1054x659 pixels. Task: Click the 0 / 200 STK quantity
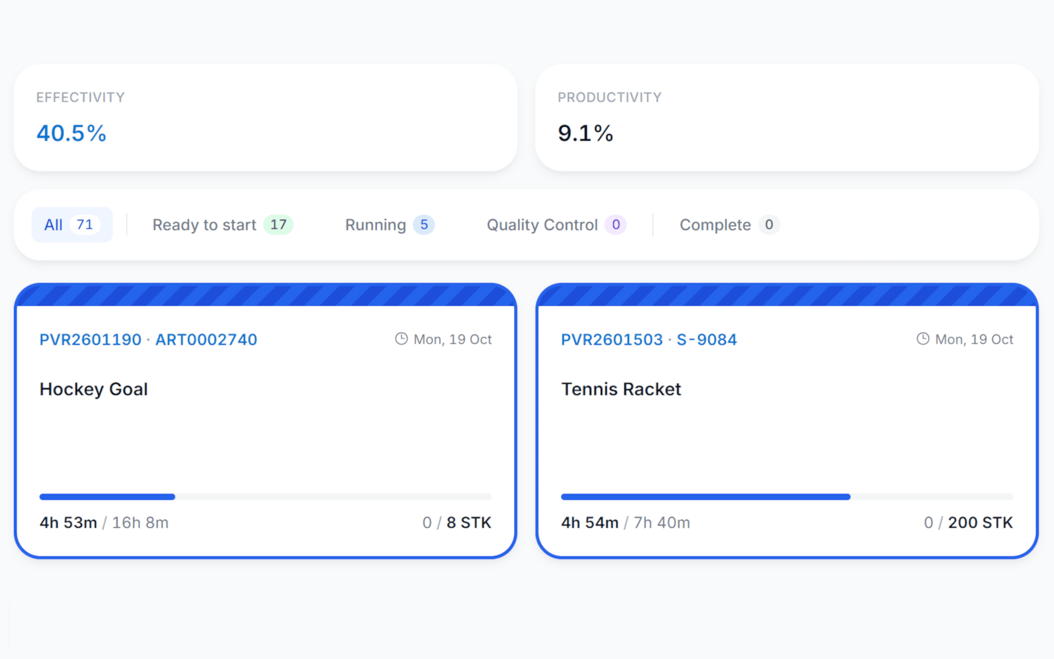(x=968, y=522)
